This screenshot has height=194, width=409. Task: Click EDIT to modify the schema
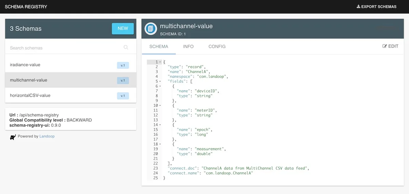391,46
